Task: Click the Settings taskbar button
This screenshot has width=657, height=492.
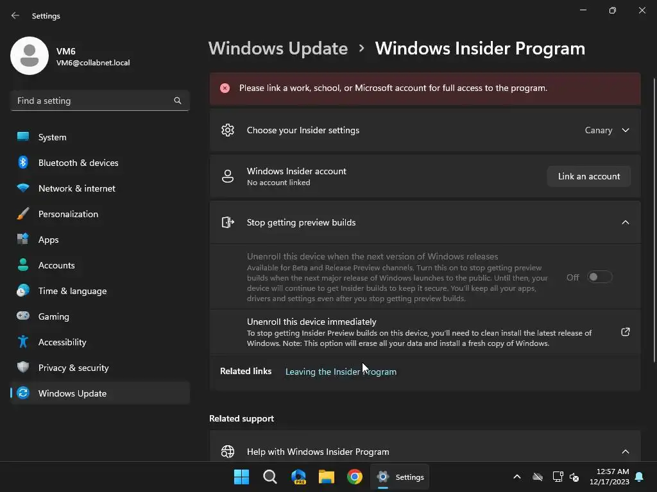Action: 400,477
